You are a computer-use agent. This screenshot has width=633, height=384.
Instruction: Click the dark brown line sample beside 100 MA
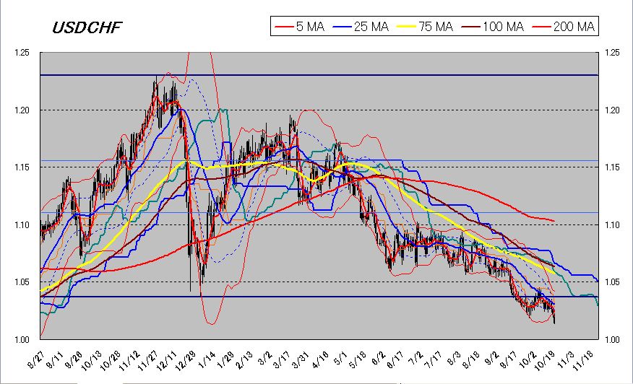(x=470, y=27)
